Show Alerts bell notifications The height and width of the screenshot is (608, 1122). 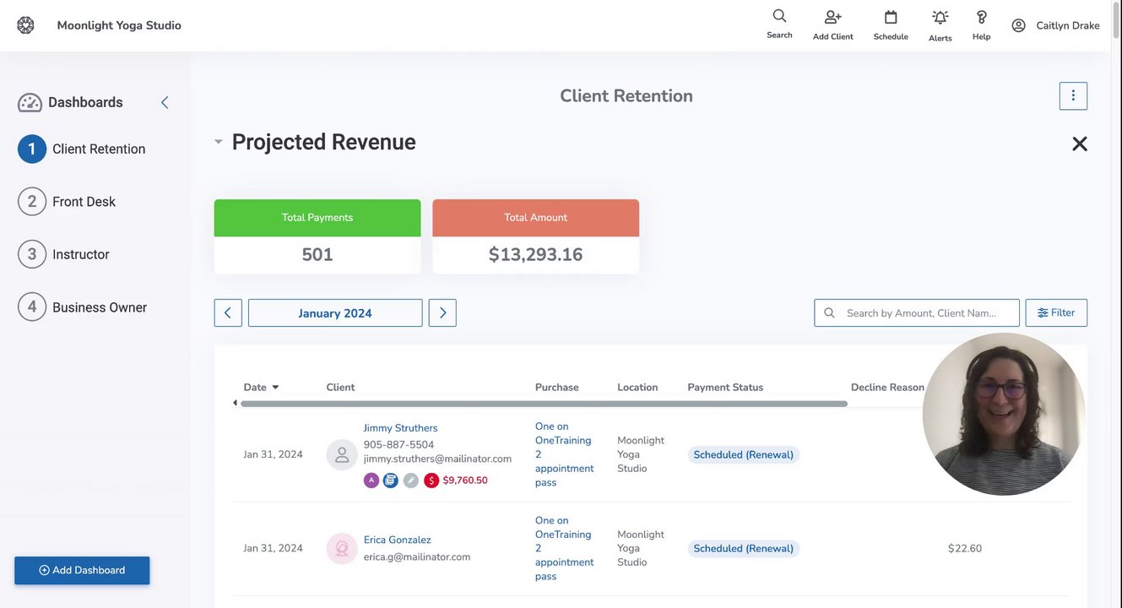tap(940, 18)
